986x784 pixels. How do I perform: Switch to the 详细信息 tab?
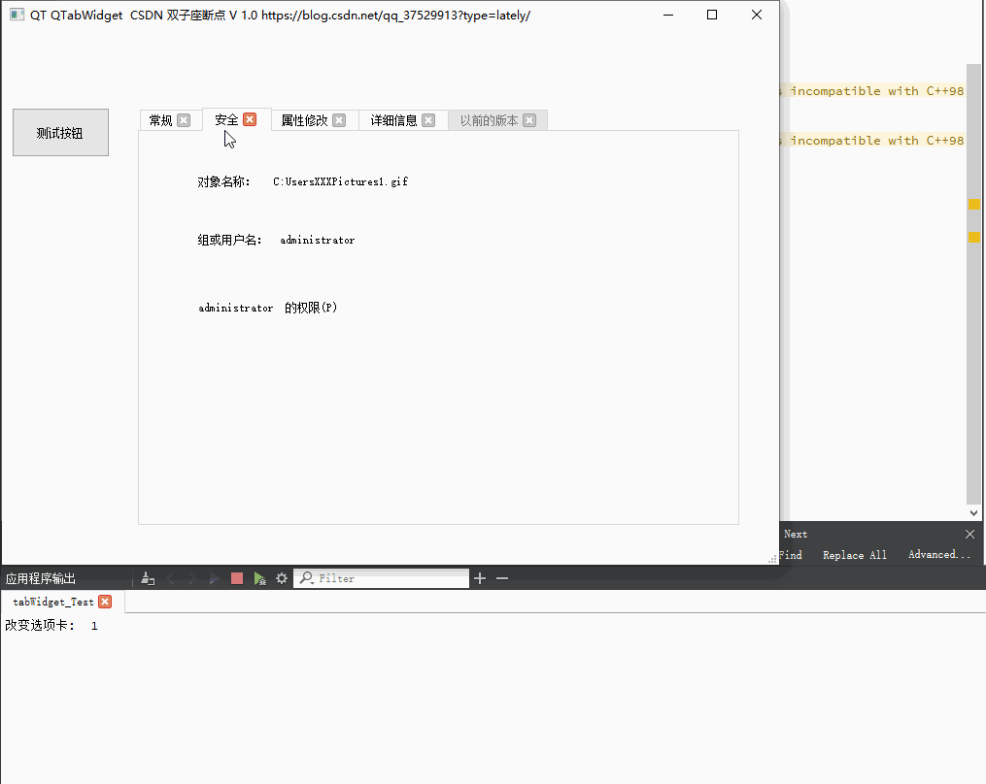[x=393, y=120]
